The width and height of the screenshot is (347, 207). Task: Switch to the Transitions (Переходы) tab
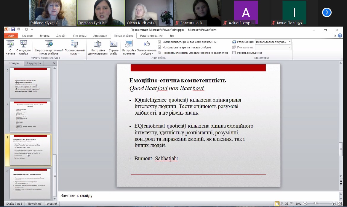click(x=80, y=36)
